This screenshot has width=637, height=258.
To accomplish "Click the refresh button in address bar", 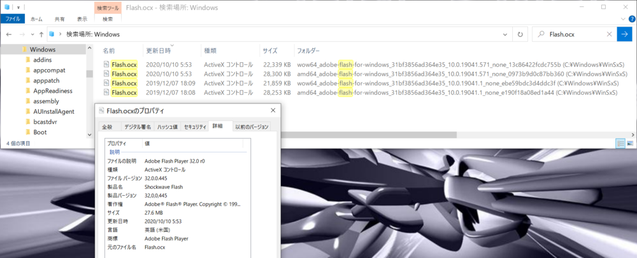I will [x=520, y=34].
